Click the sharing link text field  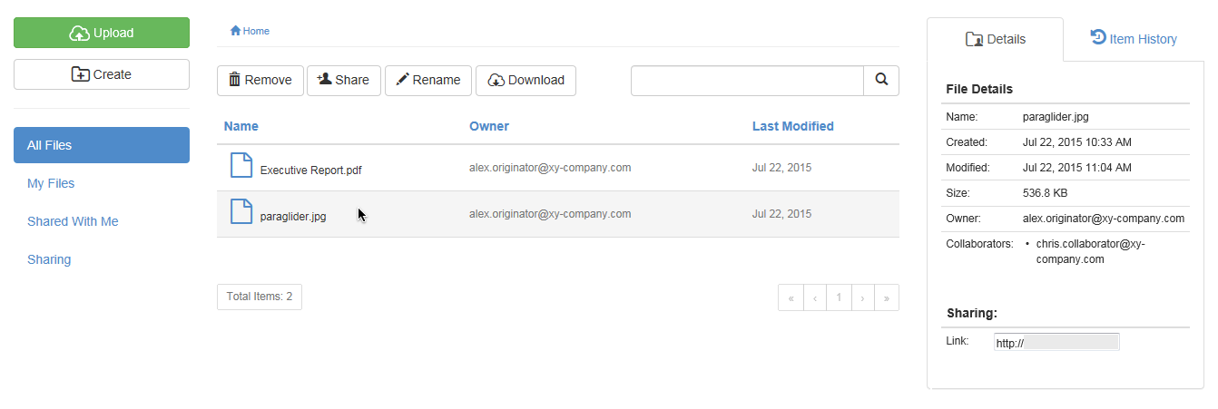click(1056, 342)
